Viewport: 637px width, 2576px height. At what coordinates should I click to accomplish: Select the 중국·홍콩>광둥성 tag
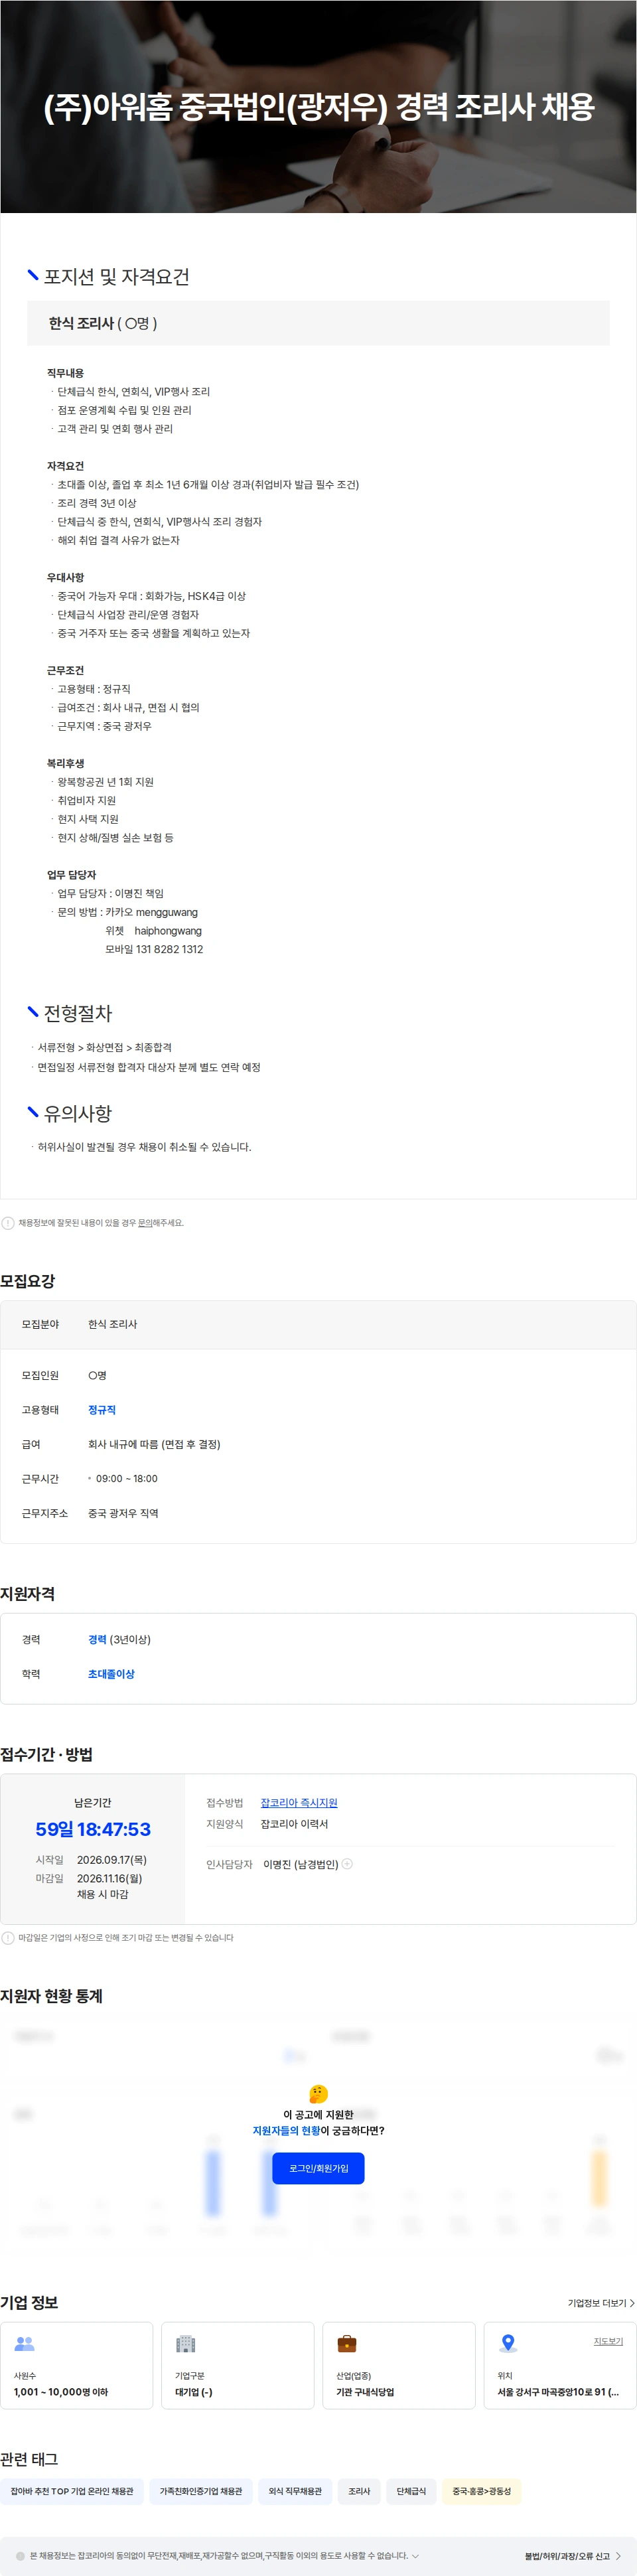(481, 2491)
